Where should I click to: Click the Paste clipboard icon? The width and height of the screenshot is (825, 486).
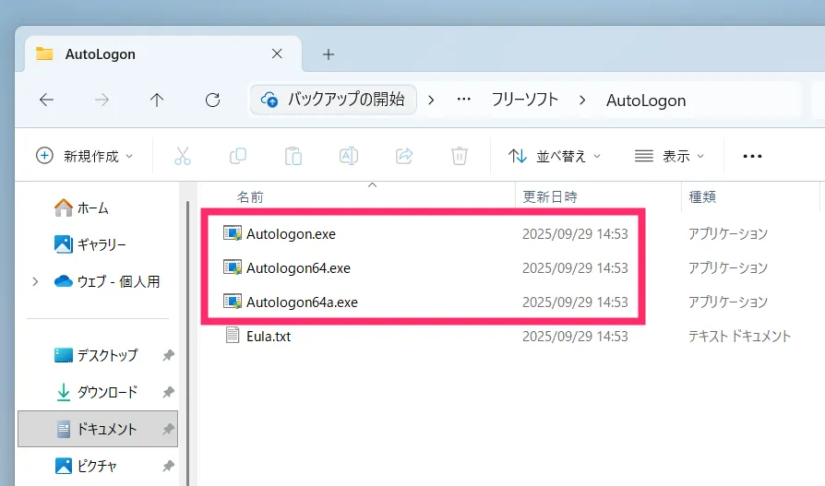pos(293,156)
